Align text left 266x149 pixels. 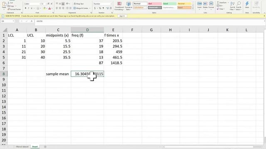coord(57,8)
